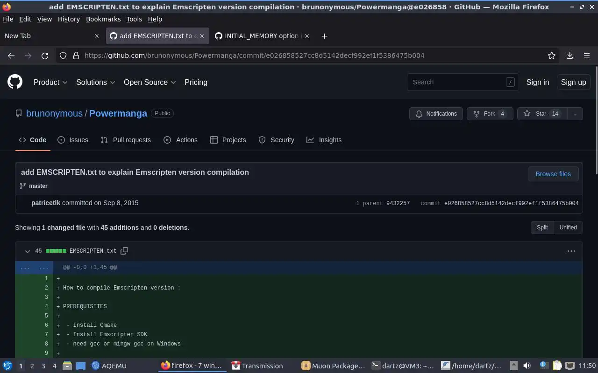Click the volume speaker tray icon
This screenshot has width=598, height=373.
tap(527, 366)
